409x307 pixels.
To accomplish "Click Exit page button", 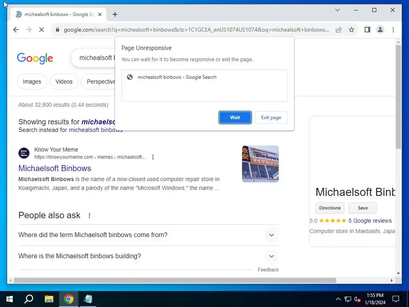I will pyautogui.click(x=271, y=118).
